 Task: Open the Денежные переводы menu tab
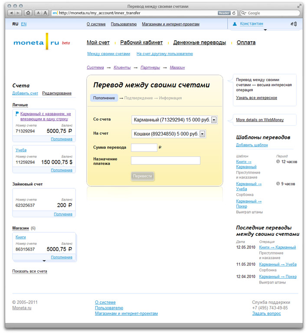coord(199,43)
